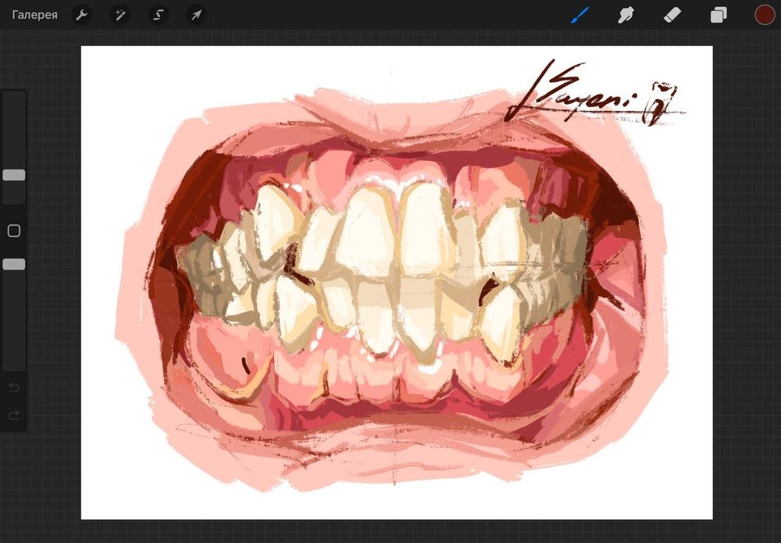The image size is (781, 543).
Task: Redo the stroke via sidebar arrow
Action: point(14,414)
